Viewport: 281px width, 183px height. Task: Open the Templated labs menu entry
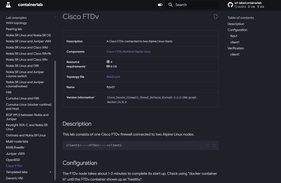tap(17, 172)
